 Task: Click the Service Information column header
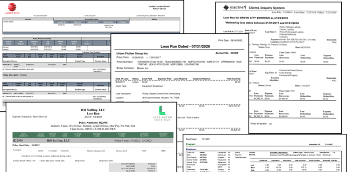click(x=92, y=19)
